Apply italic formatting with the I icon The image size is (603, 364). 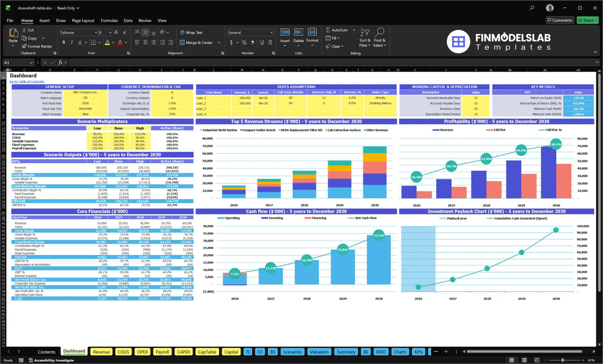click(x=72, y=42)
